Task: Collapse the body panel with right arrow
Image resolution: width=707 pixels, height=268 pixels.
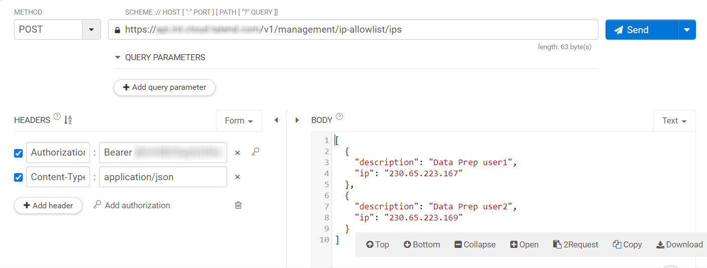Action: [x=297, y=120]
